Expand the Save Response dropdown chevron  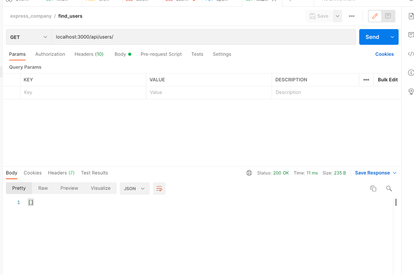coord(394,173)
